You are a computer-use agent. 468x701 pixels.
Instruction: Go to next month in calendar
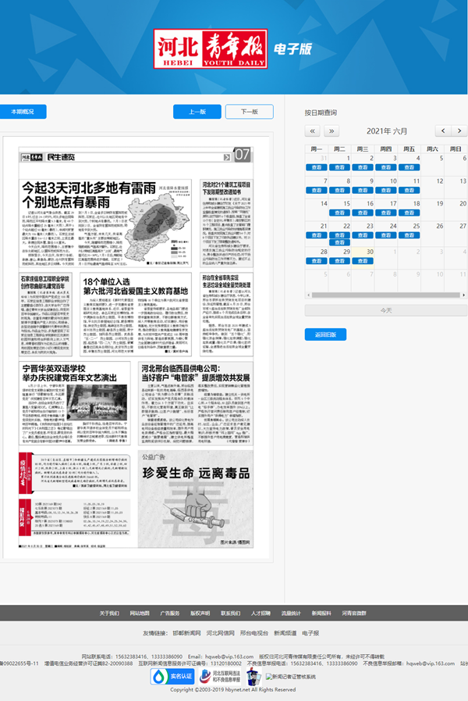pyautogui.click(x=460, y=131)
